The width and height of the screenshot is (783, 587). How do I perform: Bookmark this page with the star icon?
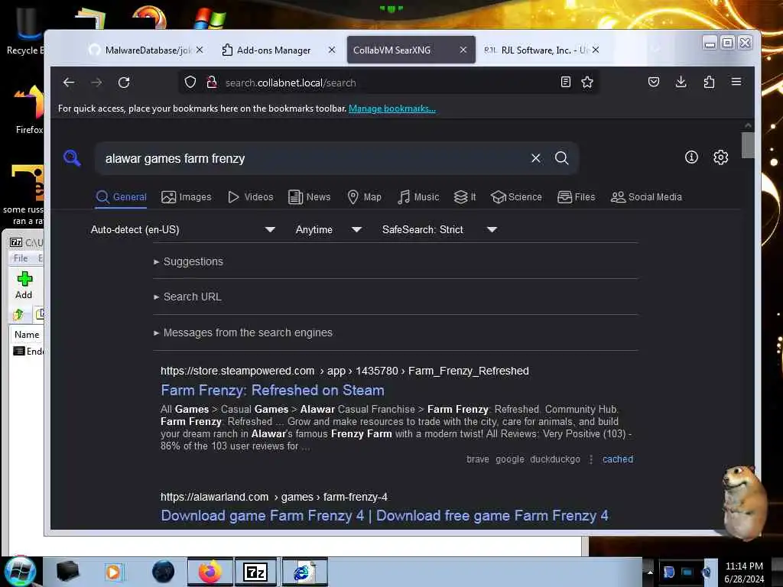pyautogui.click(x=587, y=83)
